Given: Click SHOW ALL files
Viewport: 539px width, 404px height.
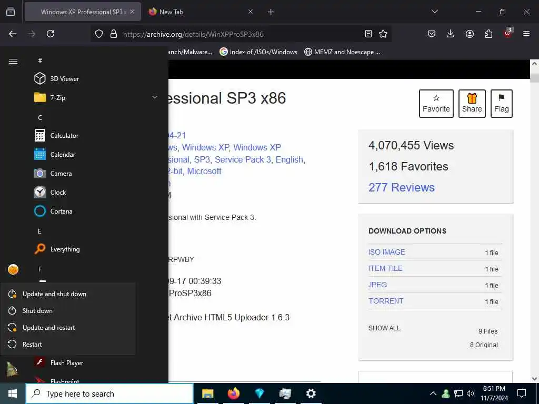Looking at the screenshot, I should 384,328.
